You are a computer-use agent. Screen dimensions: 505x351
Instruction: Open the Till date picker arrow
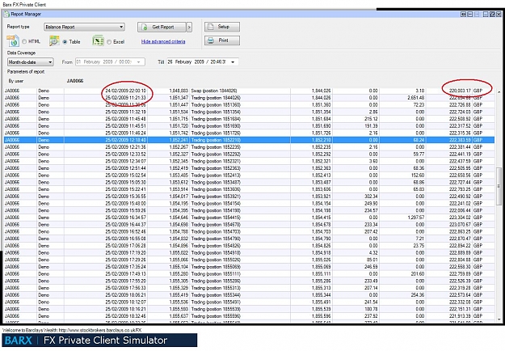coord(233,62)
